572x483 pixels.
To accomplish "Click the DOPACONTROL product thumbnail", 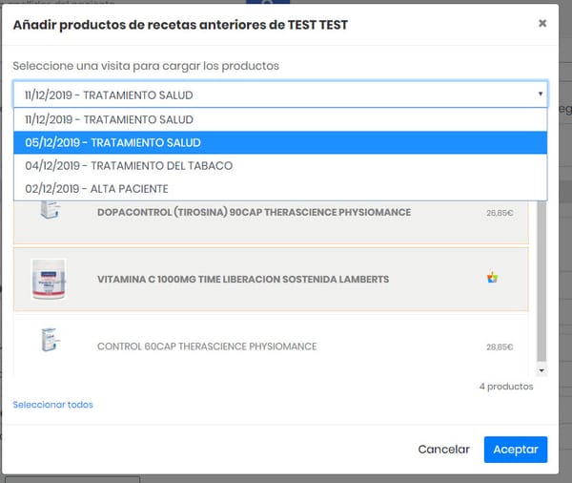I will coord(50,210).
